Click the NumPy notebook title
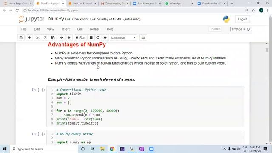The height and width of the screenshot is (153, 272). click(56, 19)
